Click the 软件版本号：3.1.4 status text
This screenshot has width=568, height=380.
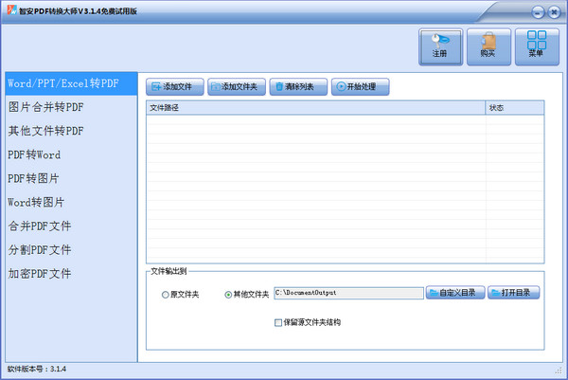click(x=37, y=370)
